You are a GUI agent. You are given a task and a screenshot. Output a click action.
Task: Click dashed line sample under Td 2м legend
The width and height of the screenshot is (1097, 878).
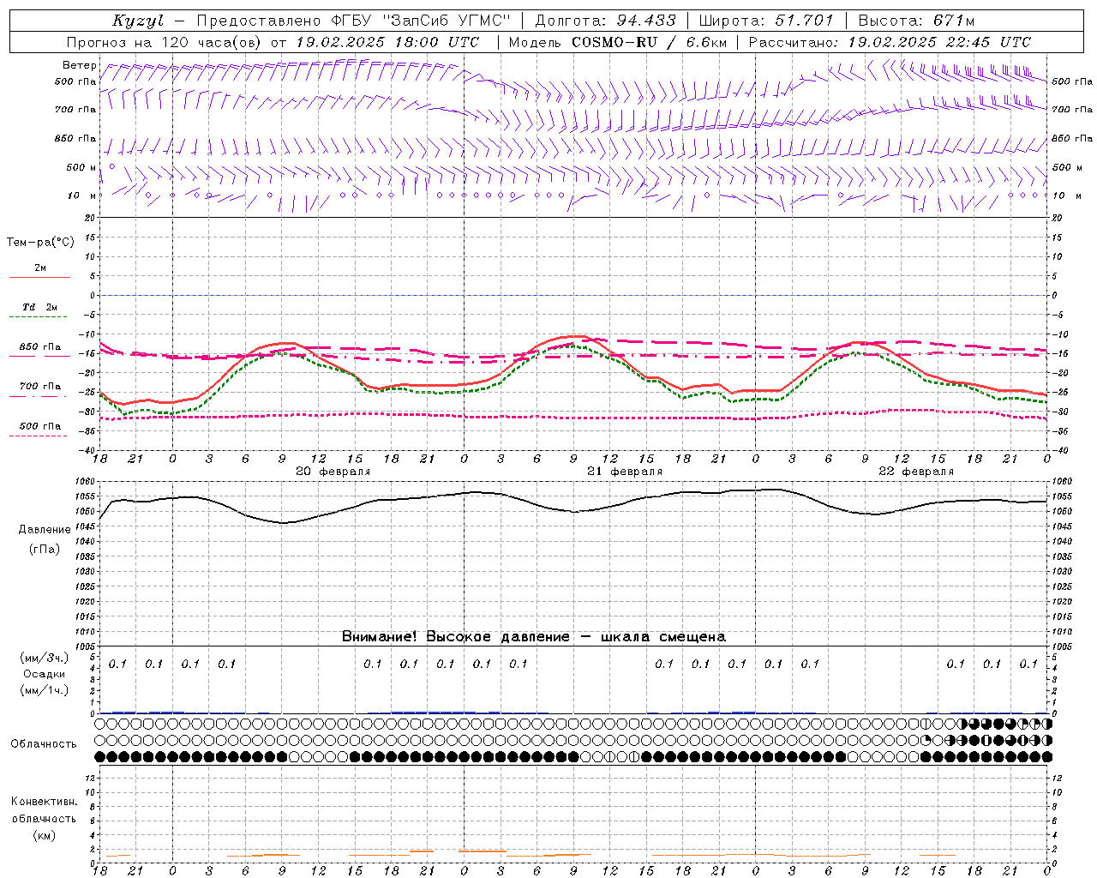pos(39,317)
